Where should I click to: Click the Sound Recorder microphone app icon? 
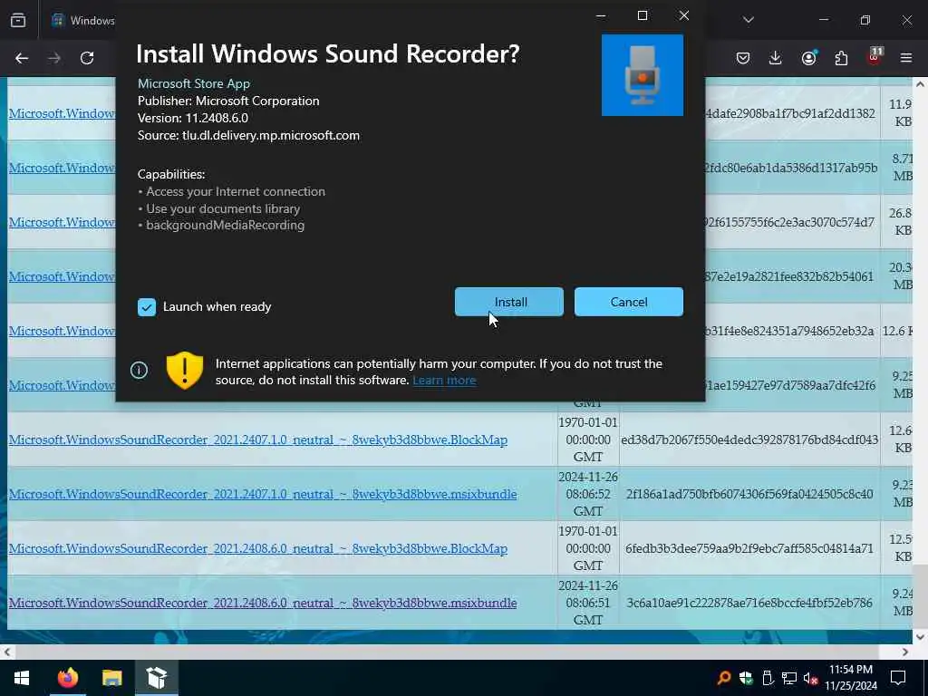click(643, 75)
